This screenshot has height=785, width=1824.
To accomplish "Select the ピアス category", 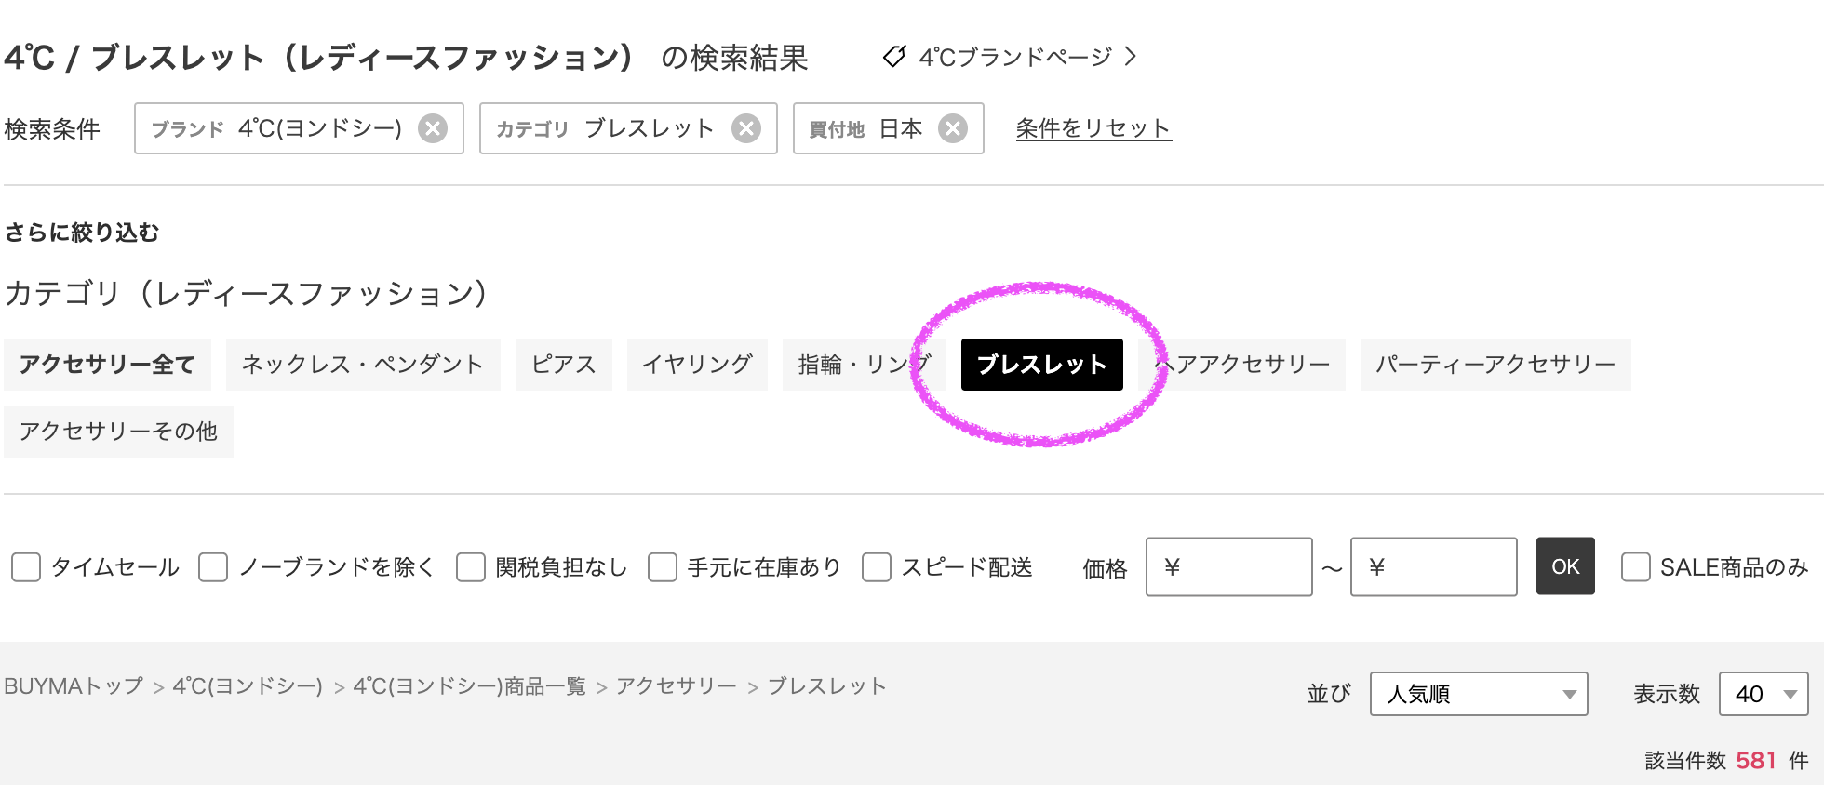I will coord(564,365).
